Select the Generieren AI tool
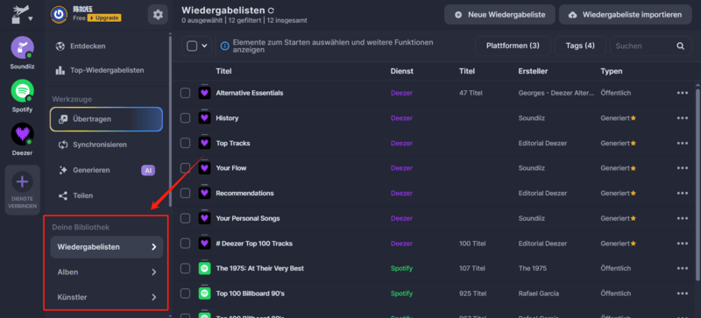The image size is (701, 318). [x=106, y=170]
